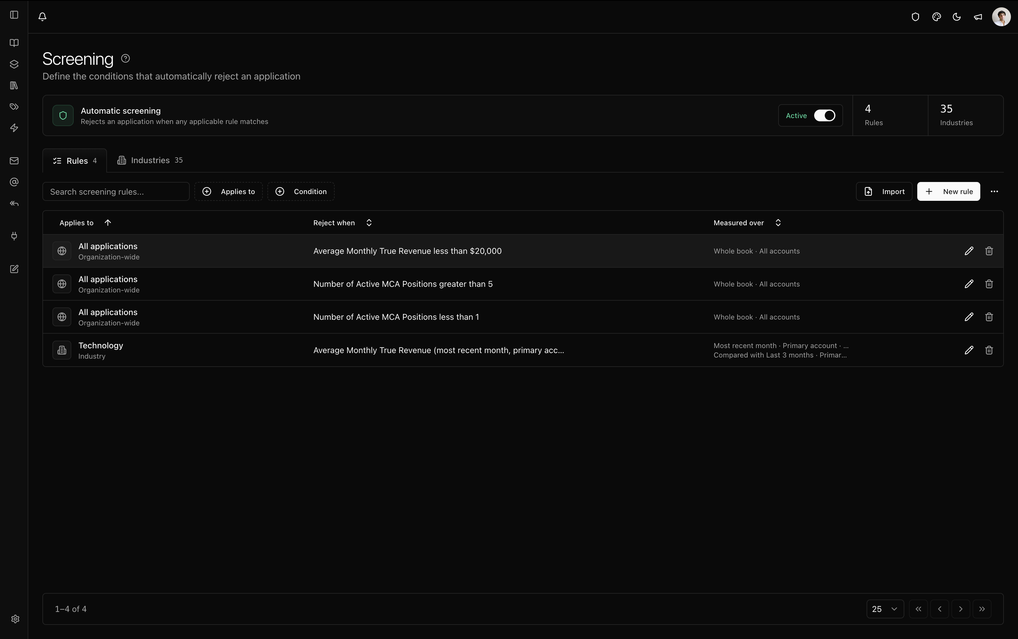Image resolution: width=1018 pixels, height=639 pixels.
Task: Open the more options ellipsis menu
Action: (x=994, y=191)
